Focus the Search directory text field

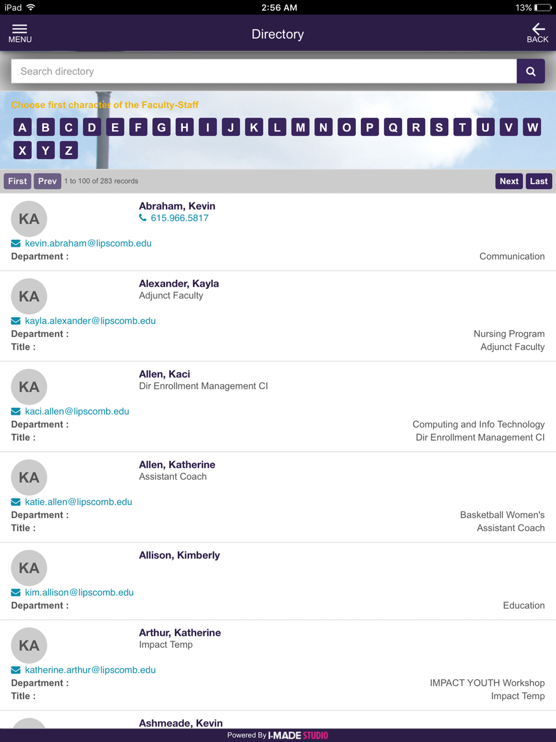264,72
